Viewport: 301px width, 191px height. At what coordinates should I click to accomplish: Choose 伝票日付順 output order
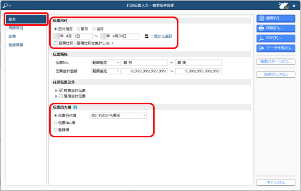pos(56,116)
